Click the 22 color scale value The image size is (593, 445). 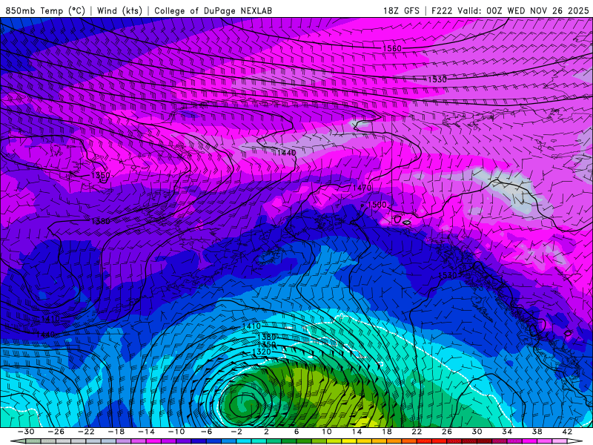417,432
